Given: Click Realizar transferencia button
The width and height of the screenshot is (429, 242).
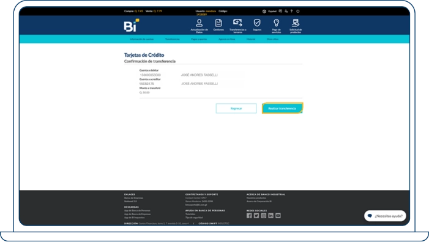Looking at the screenshot, I should [282, 108].
